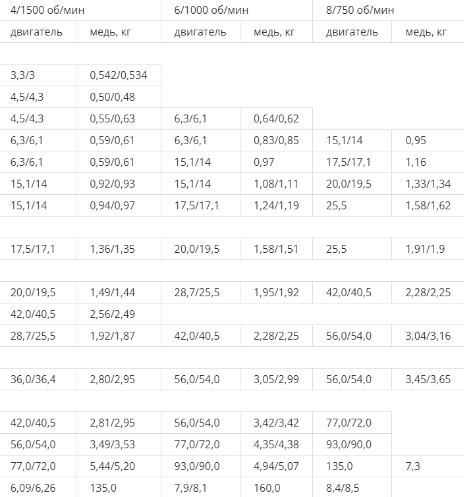Click the 36,0/36,4 motor cell
475x497 pixels.
(x=38, y=379)
